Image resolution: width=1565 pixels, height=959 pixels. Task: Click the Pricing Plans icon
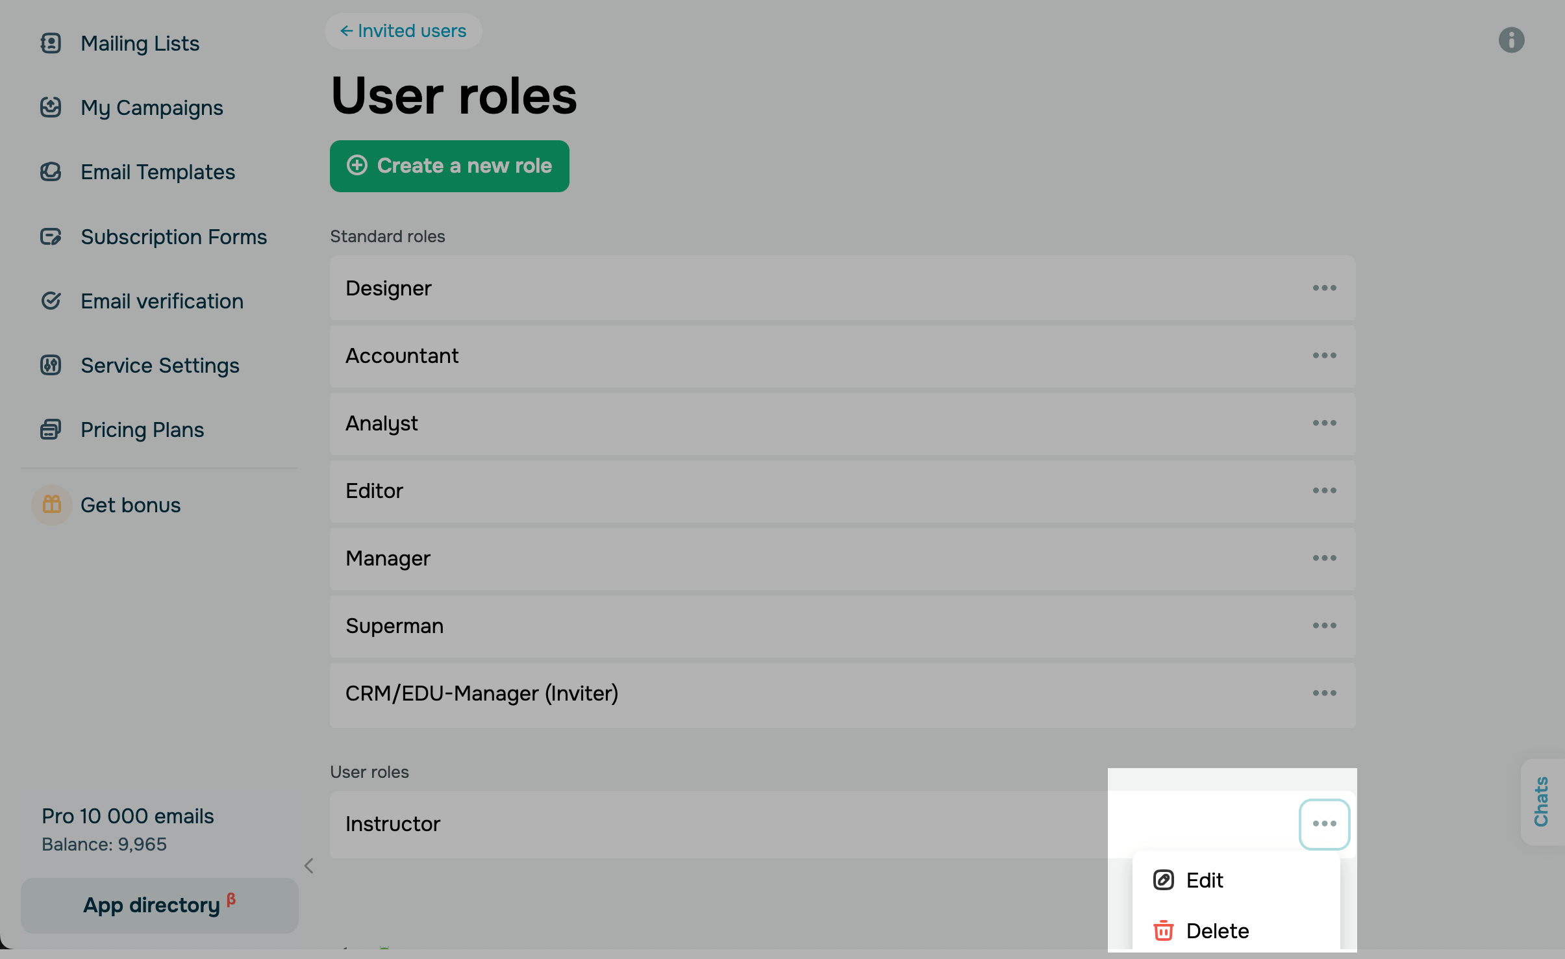(51, 429)
